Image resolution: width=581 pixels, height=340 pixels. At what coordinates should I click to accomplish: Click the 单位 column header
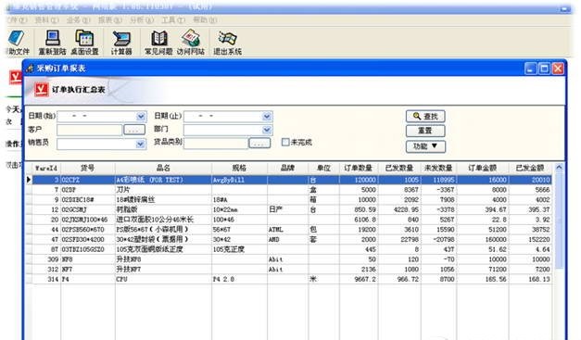[x=323, y=169]
